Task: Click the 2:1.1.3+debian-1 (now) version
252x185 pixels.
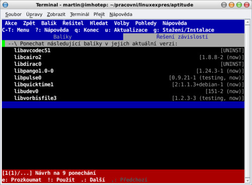Action: click(x=208, y=84)
